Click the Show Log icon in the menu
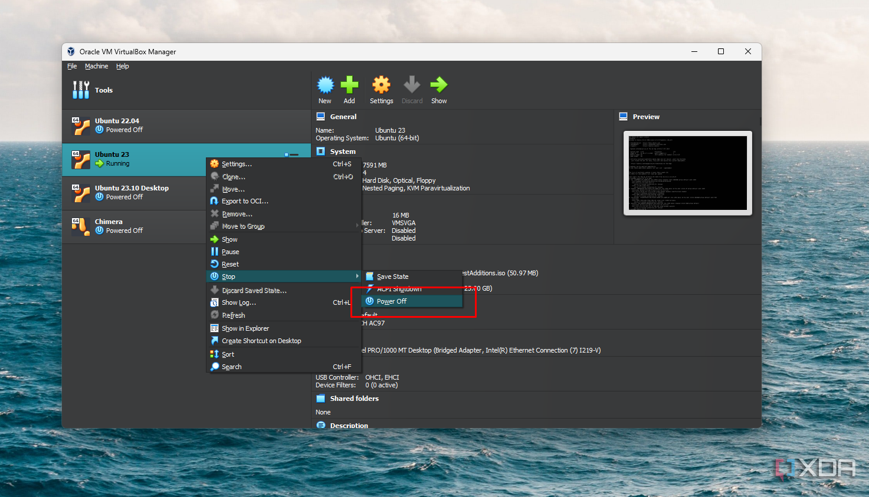Image resolution: width=869 pixels, height=497 pixels. (x=214, y=302)
